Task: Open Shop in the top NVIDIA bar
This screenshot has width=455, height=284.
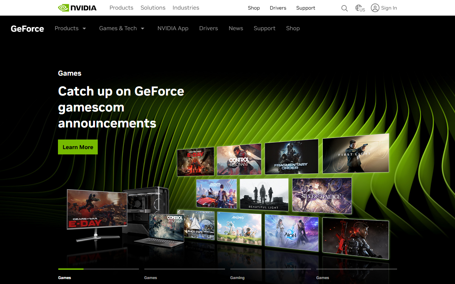Action: point(254,8)
